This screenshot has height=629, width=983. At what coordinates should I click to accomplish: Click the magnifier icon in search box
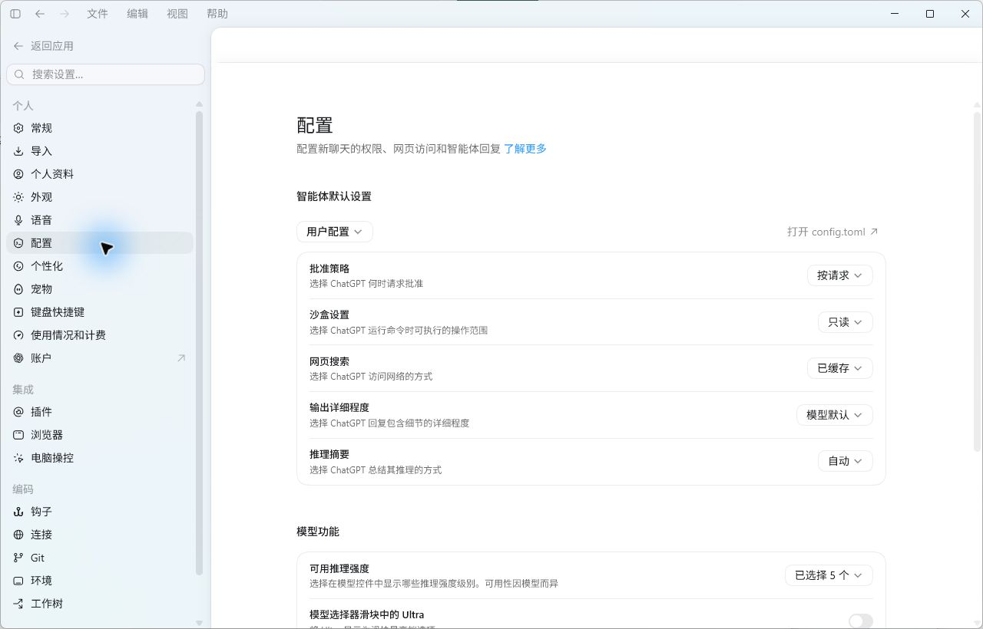click(20, 74)
